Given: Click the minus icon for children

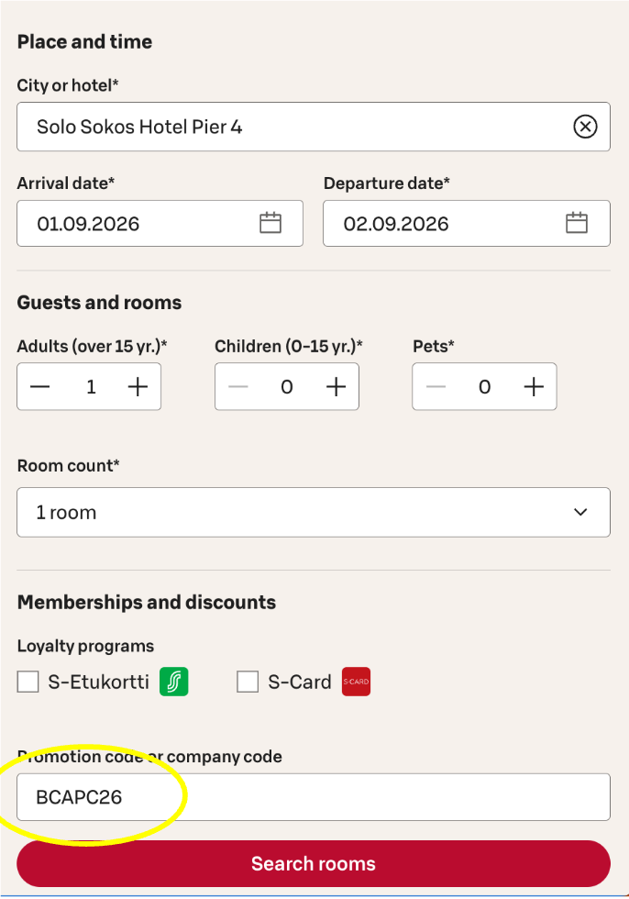Looking at the screenshot, I should (x=238, y=387).
